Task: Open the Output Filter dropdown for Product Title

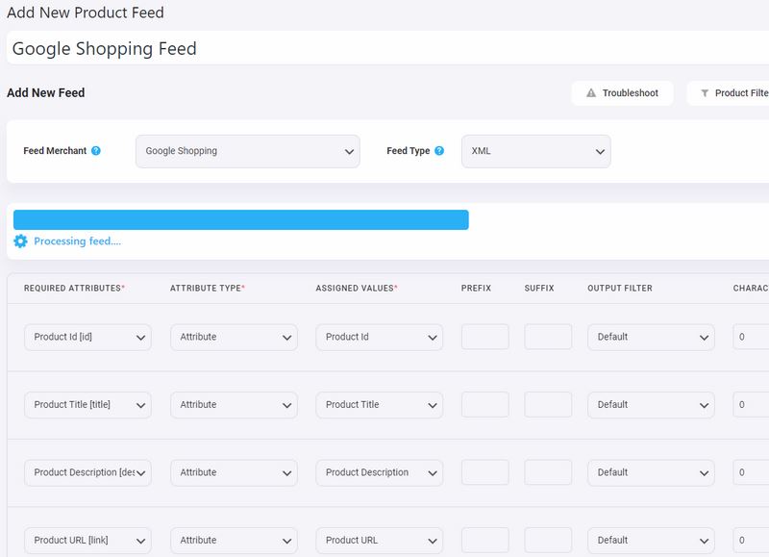Action: (x=652, y=405)
